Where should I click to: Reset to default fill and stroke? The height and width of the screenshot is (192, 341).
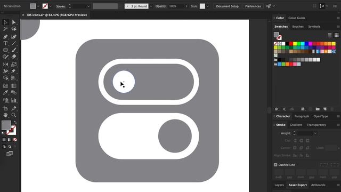(x=3, y=133)
